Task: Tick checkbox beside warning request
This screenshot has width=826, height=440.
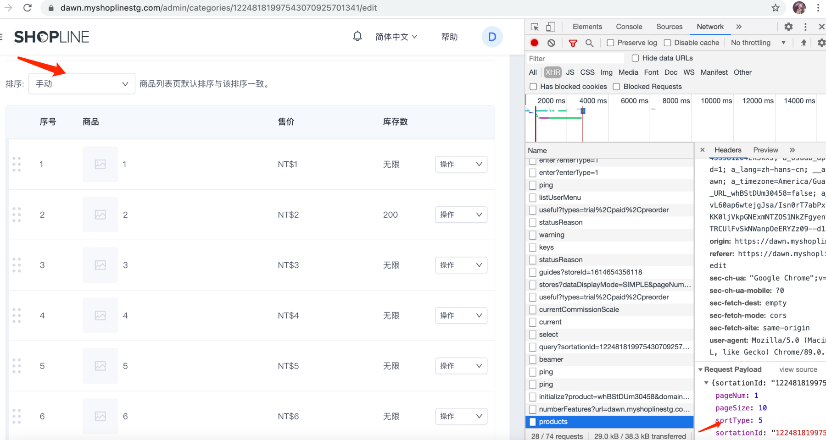Action: coord(533,235)
